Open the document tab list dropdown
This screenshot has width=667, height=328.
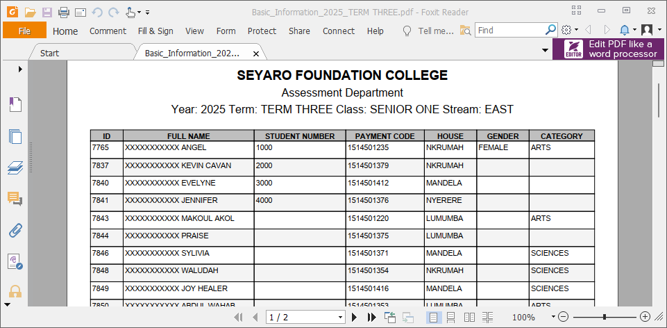(x=546, y=50)
